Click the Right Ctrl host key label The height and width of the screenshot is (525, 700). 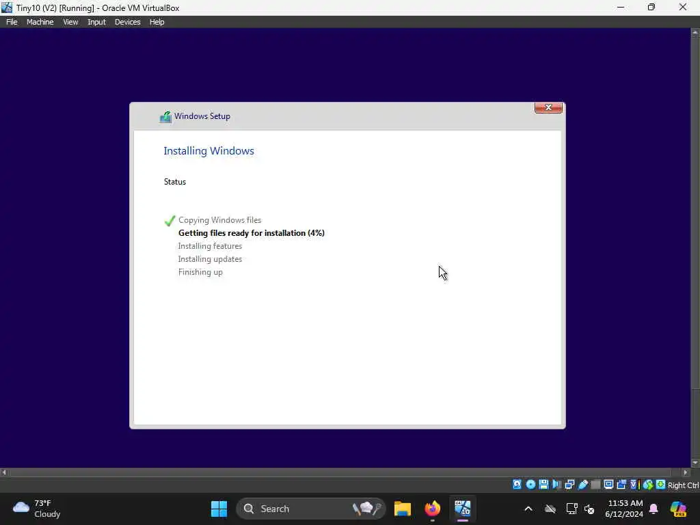pos(683,485)
